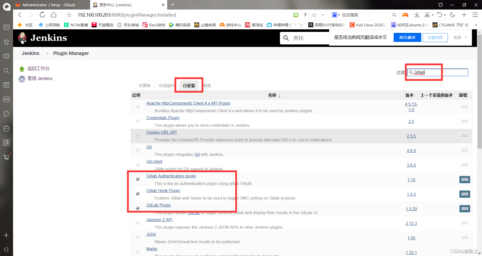Bookmark this page with the star icon
Screen dimensions: 482x256
click(x=69, y=15)
